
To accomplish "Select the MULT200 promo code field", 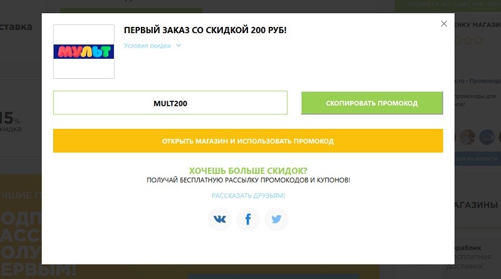I will tap(170, 103).
